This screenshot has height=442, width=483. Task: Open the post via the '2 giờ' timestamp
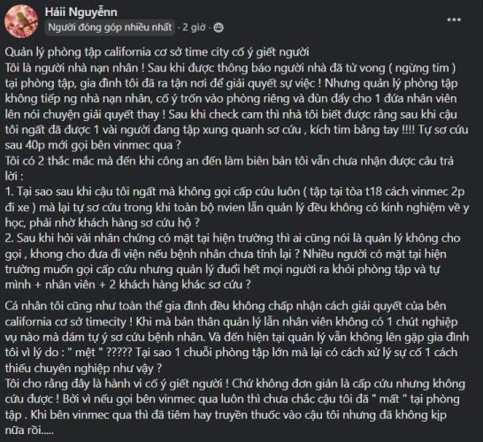194,27
